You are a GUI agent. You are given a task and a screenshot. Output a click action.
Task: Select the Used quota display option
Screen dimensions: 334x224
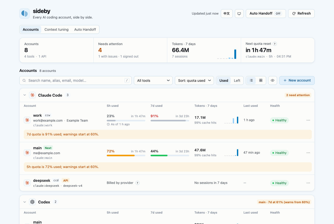224,80
